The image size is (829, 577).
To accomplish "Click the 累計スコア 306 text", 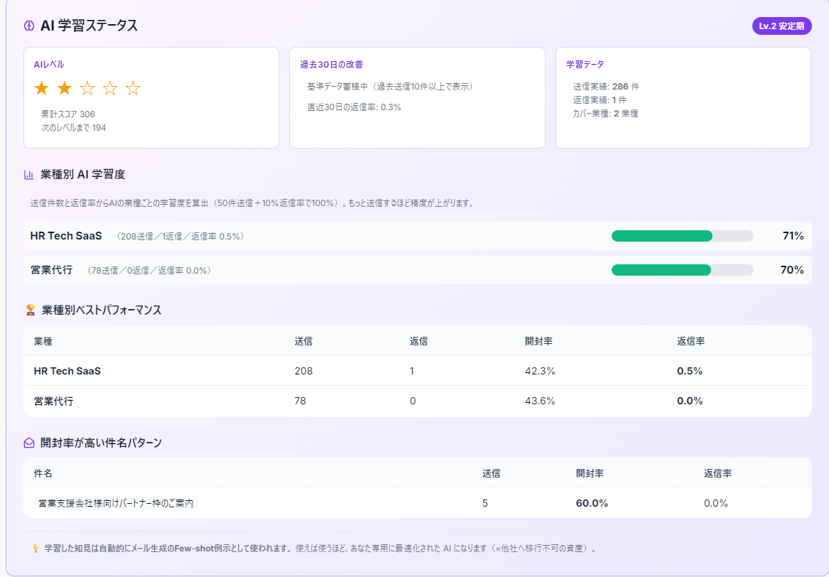I will point(68,114).
